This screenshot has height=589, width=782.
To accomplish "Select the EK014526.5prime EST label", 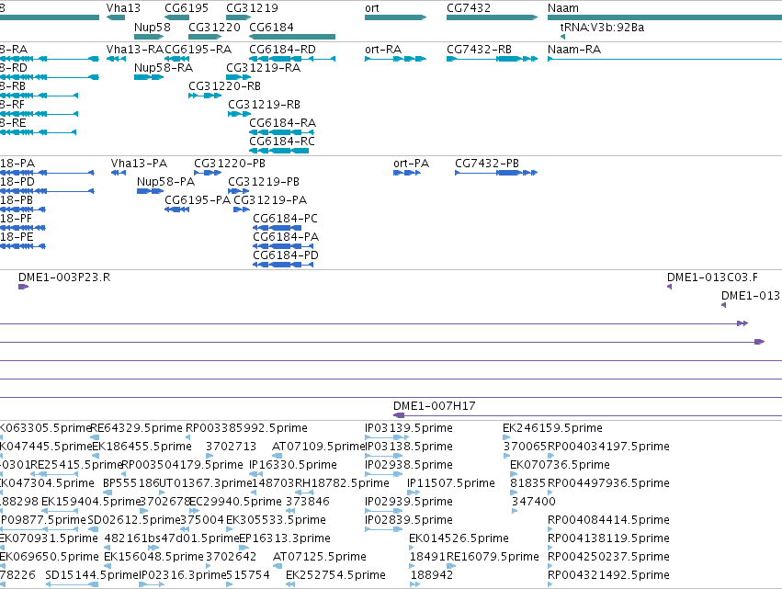I will (x=459, y=539).
